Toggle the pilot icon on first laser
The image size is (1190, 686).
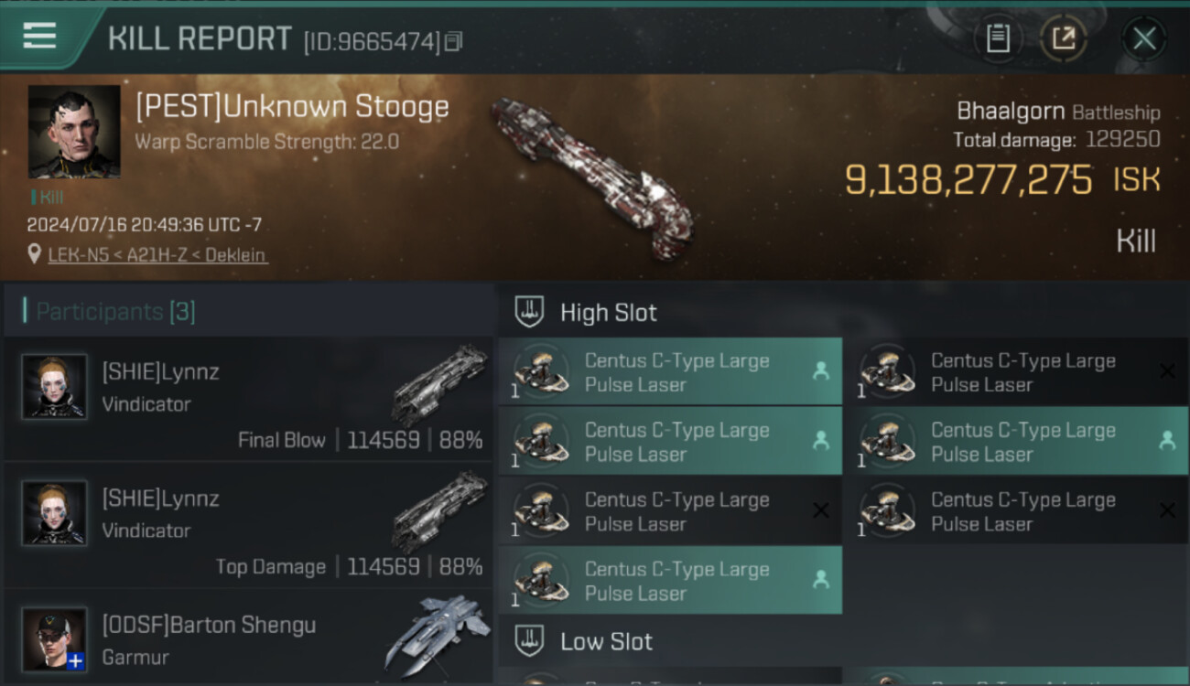820,371
